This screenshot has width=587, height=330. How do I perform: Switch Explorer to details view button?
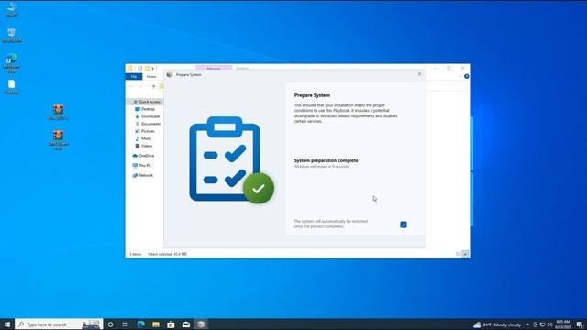tap(458, 254)
